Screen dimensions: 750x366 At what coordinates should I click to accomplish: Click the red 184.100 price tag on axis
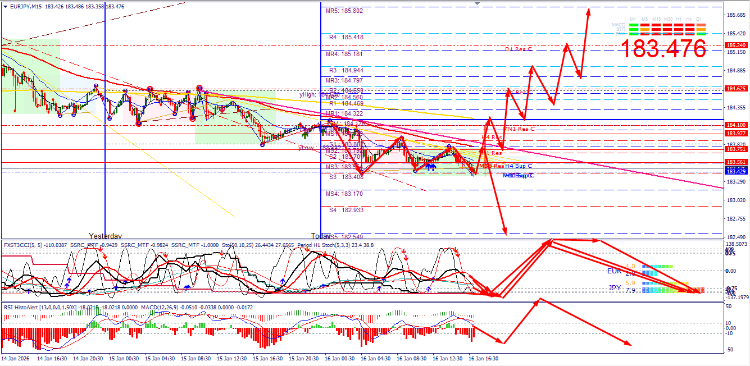[736, 125]
